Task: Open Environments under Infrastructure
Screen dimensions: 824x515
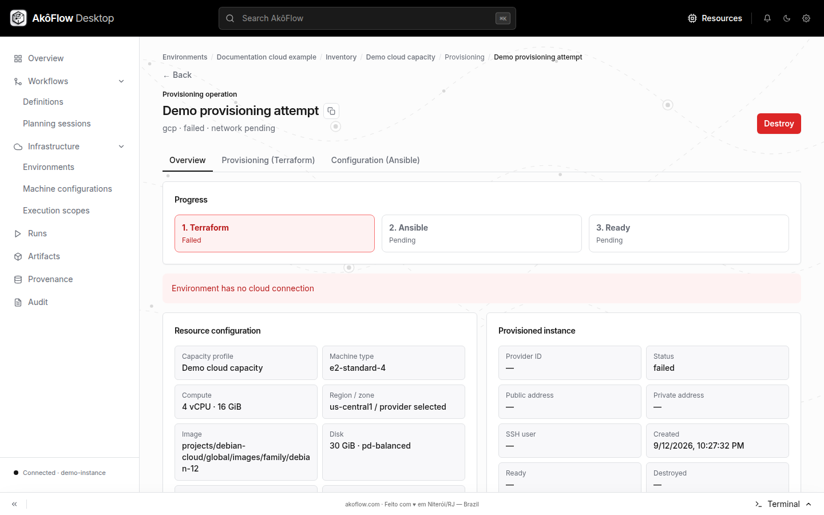Action: coord(49,167)
